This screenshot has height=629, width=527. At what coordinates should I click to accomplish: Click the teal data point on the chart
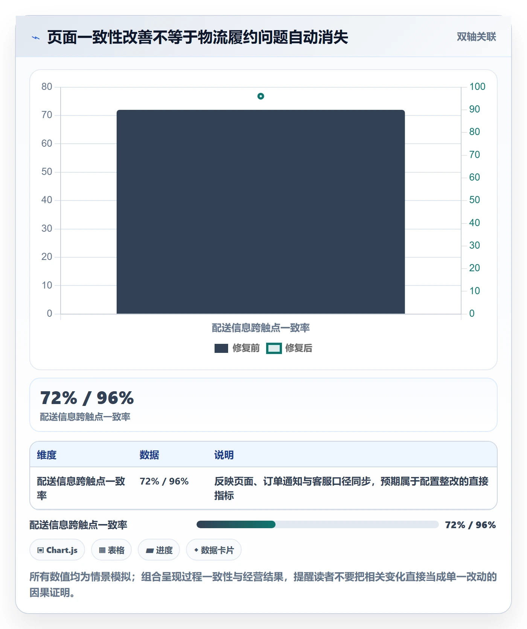tap(260, 96)
